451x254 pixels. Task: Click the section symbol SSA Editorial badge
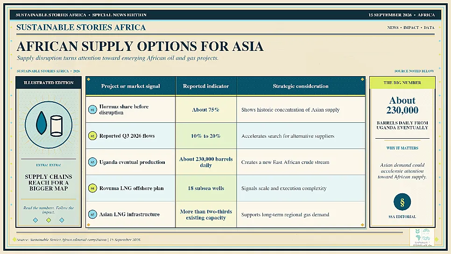click(402, 202)
